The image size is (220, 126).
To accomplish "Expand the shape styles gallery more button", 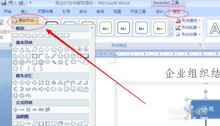I will click(x=171, y=34).
